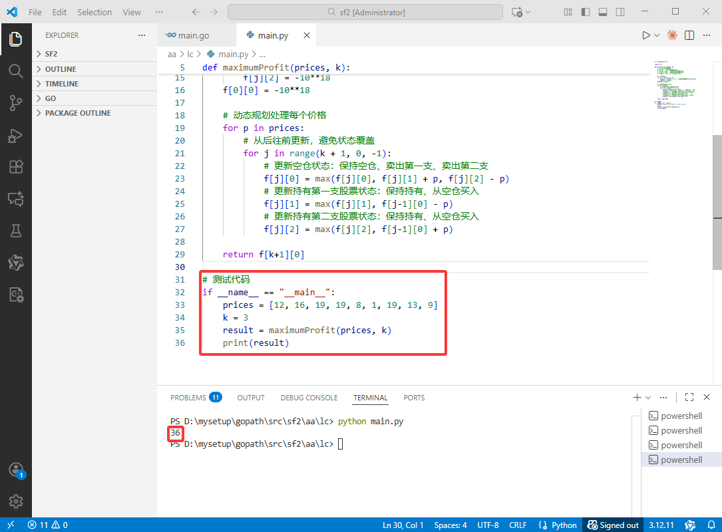This screenshot has height=532, width=722.
Task: Open terminal panel ellipsis actions
Action: (663, 397)
